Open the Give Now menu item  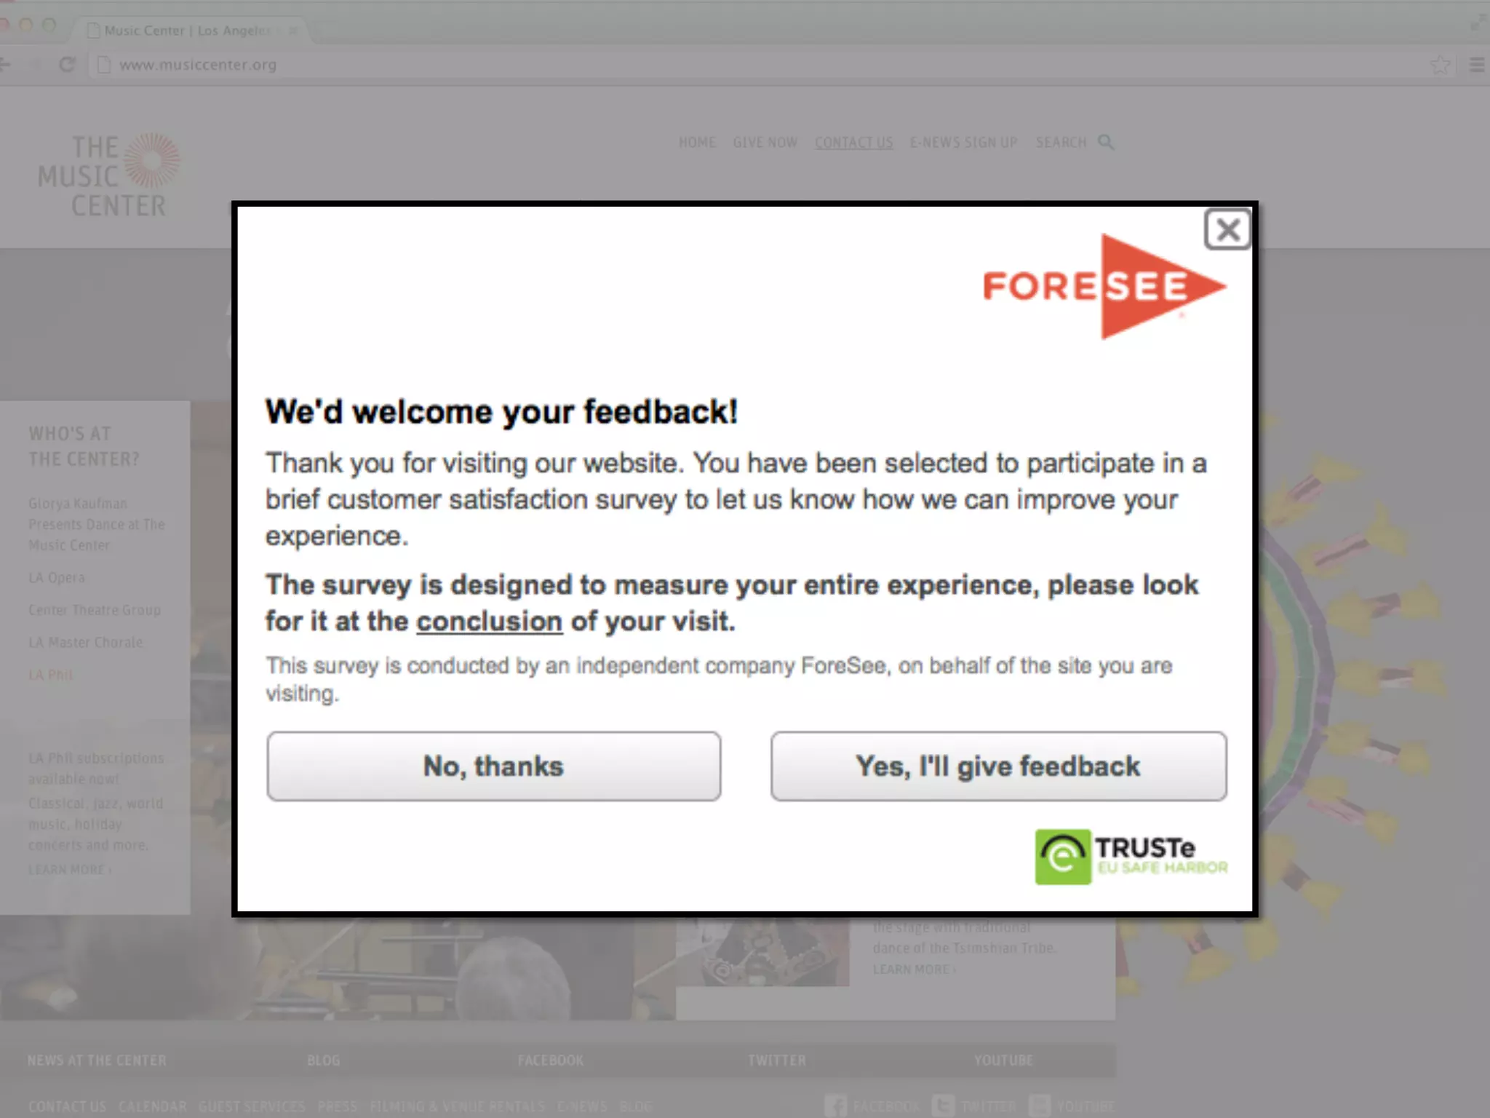[x=765, y=143]
